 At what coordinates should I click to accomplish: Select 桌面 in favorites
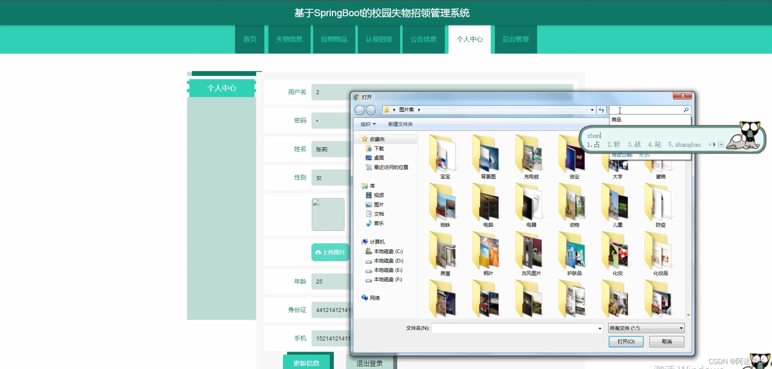pyautogui.click(x=375, y=158)
